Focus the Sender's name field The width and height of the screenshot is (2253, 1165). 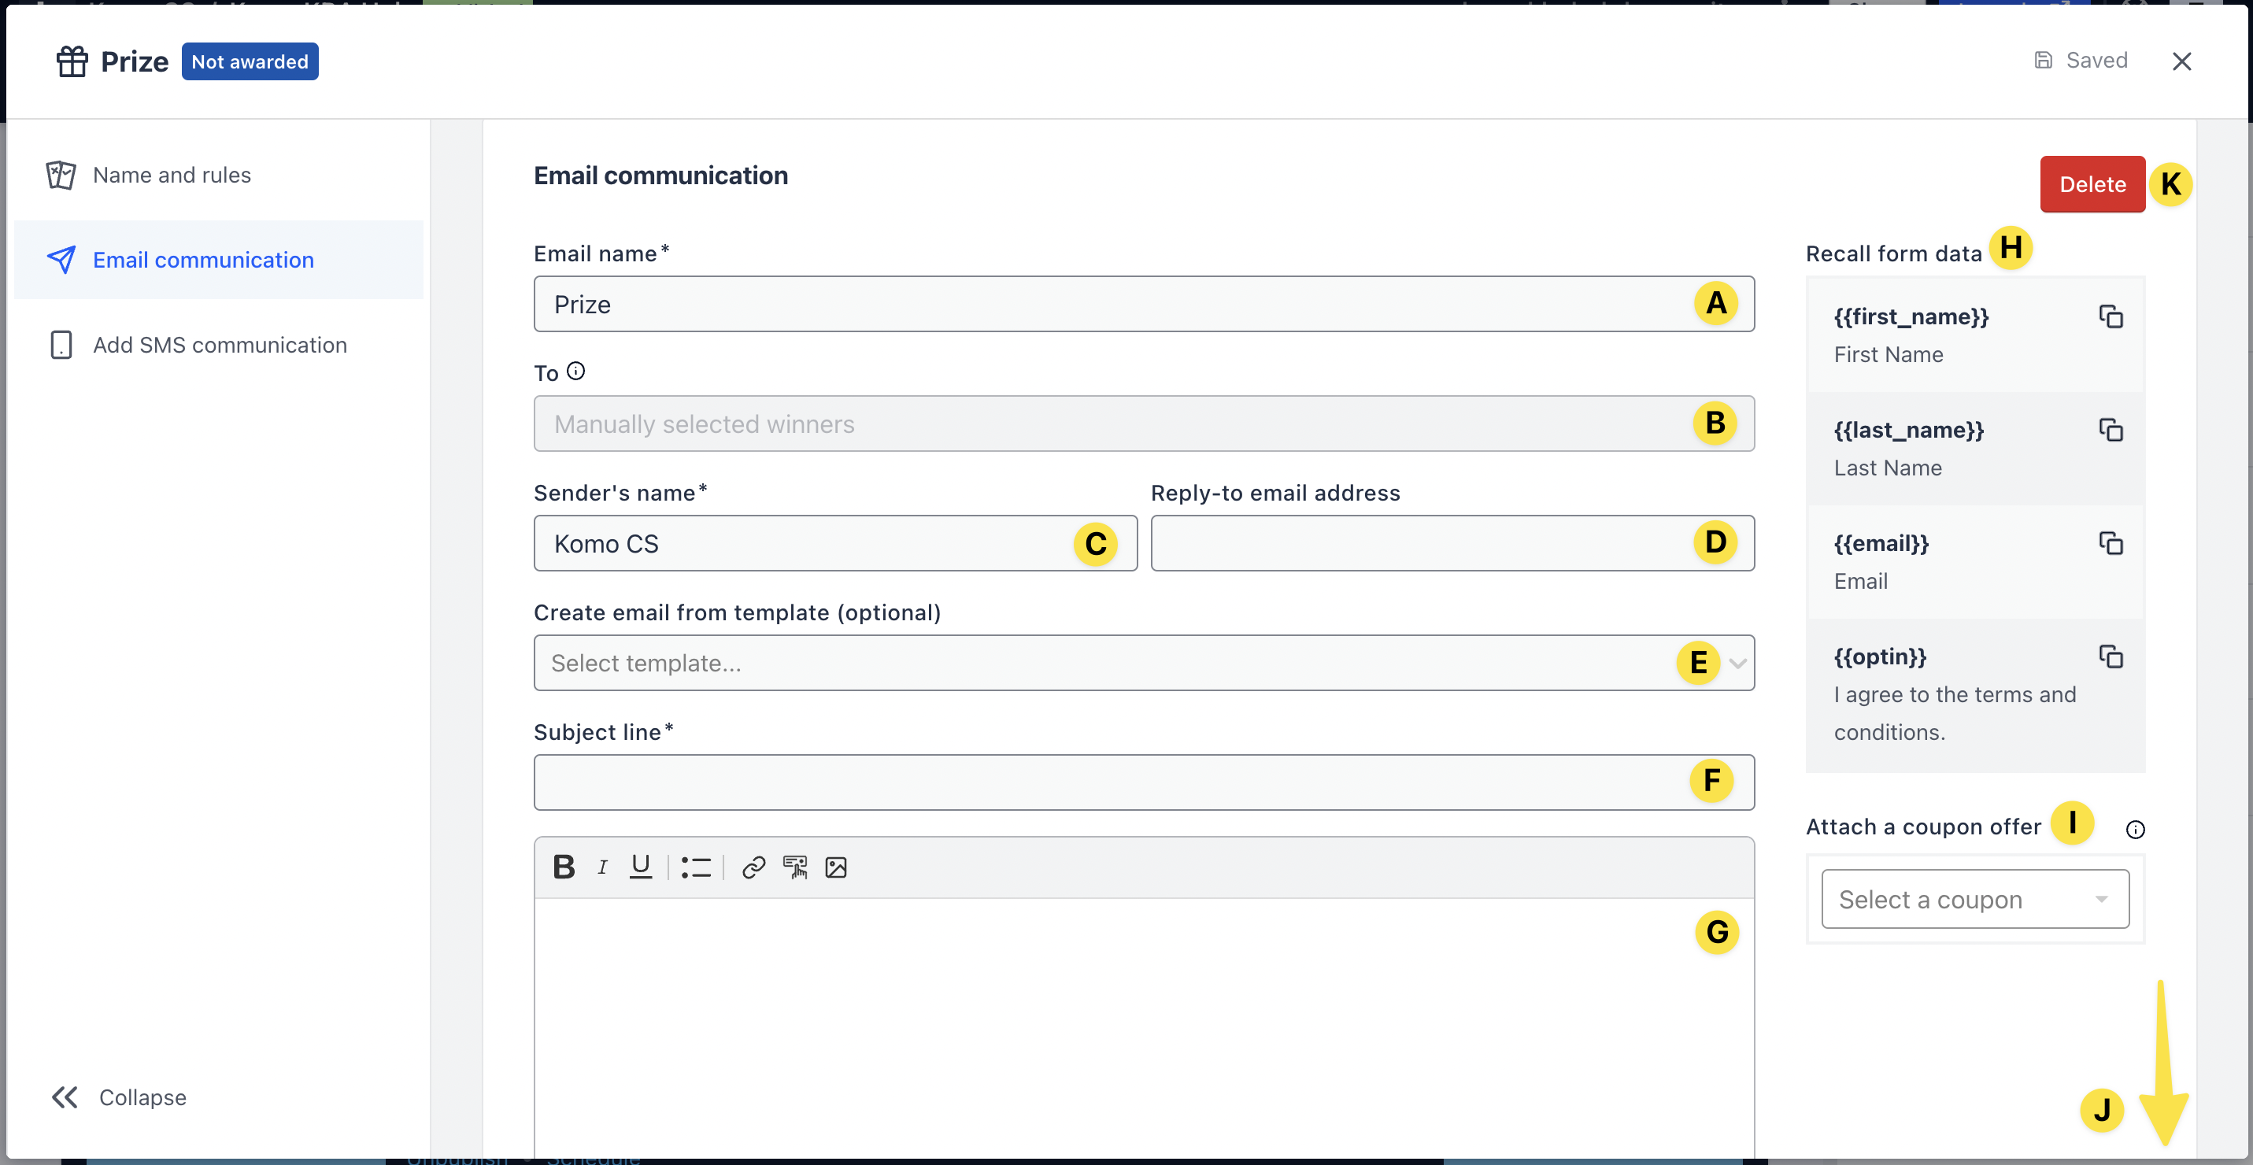835,543
